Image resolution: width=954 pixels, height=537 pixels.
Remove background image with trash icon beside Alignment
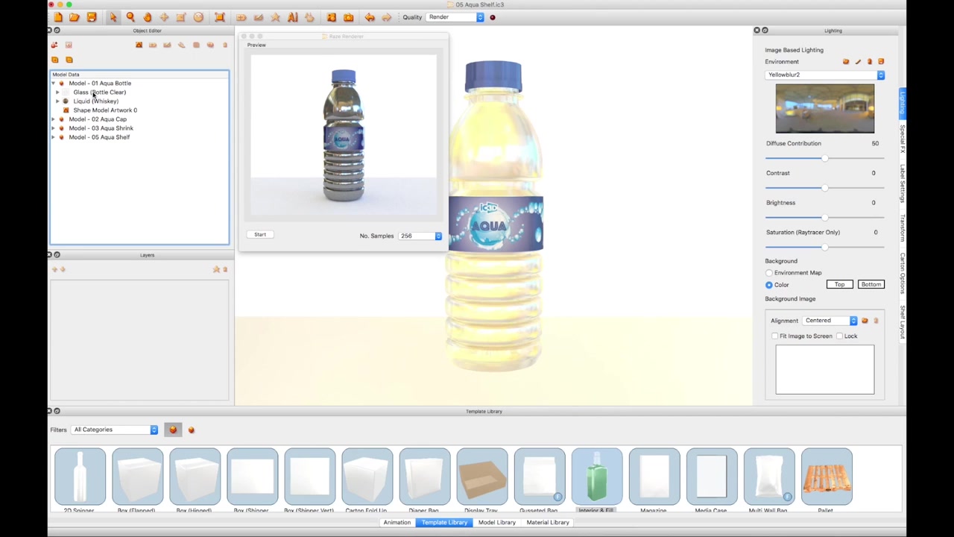coord(876,321)
